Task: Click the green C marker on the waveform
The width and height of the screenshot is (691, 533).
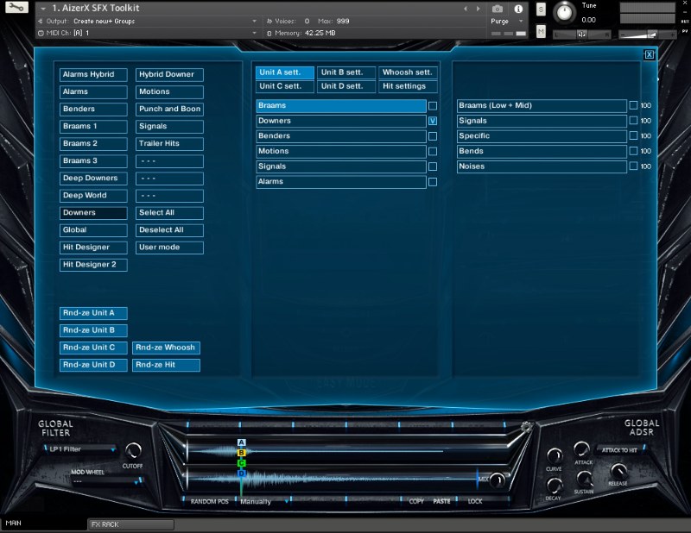Action: 241,463
